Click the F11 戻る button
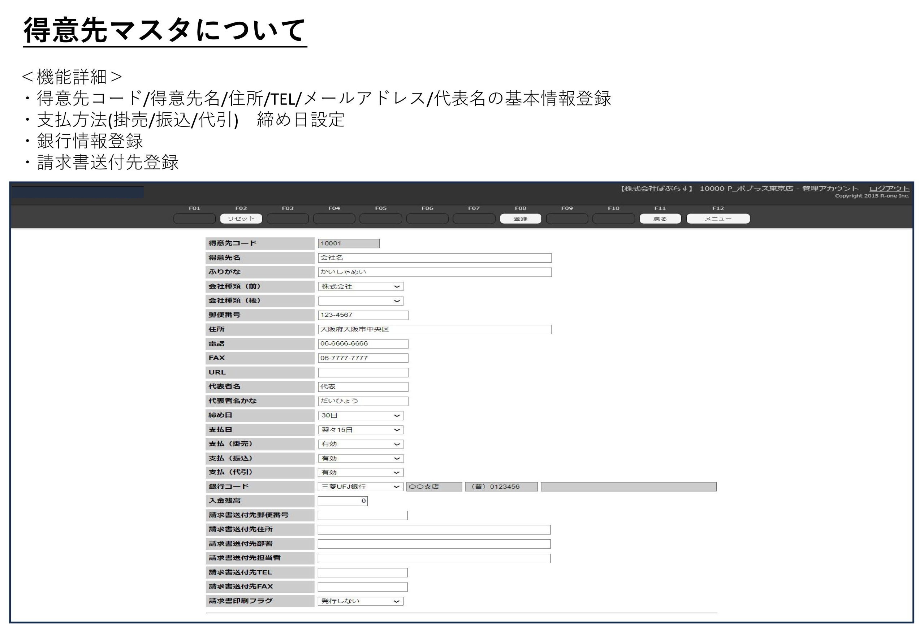The height and width of the screenshot is (640, 924). point(660,219)
